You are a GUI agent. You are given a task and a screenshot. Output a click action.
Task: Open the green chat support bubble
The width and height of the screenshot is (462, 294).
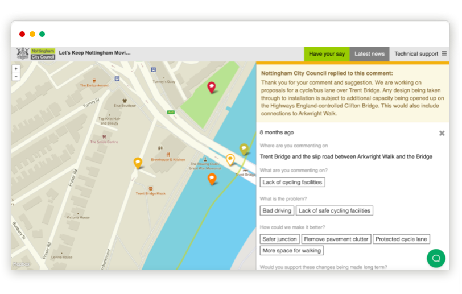pyautogui.click(x=436, y=258)
